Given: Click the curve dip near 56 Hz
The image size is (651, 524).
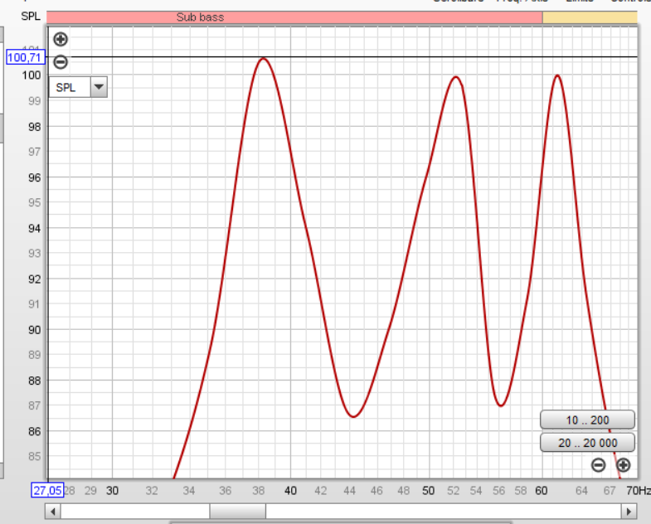Looking at the screenshot, I should click(501, 405).
